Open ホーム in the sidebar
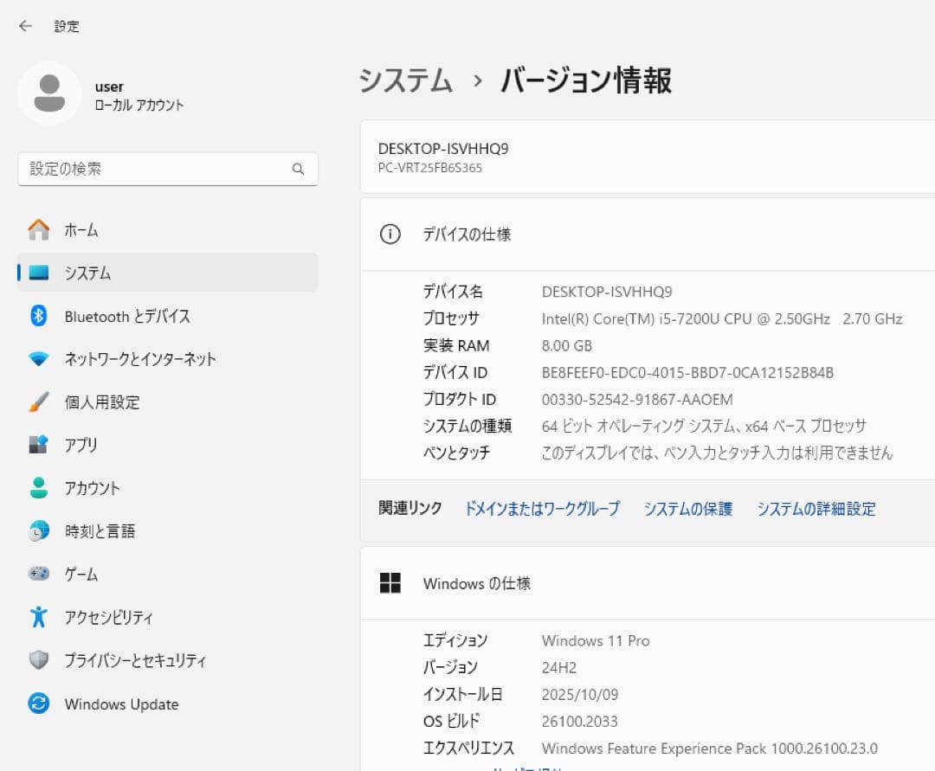 [168, 229]
